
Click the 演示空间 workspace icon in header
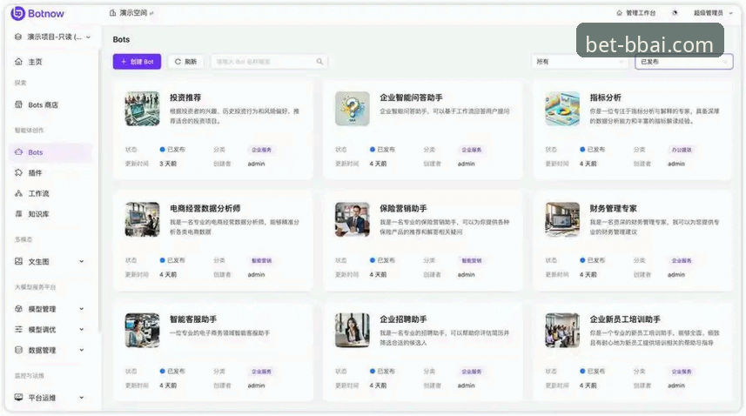pos(113,13)
